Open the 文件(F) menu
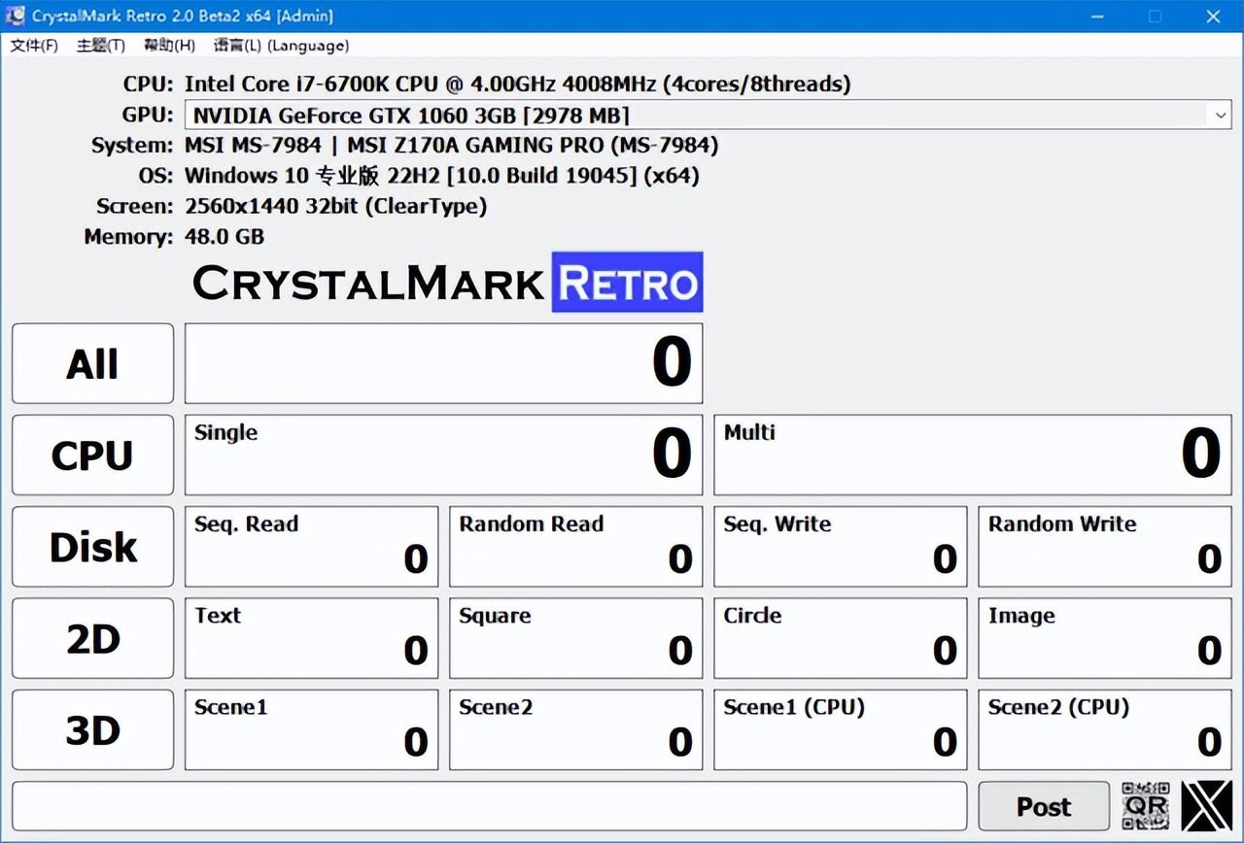 (x=33, y=45)
